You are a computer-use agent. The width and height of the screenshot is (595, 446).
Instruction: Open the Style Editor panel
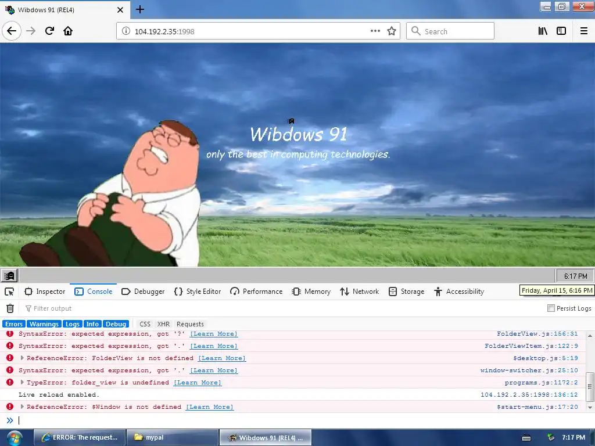tap(198, 292)
